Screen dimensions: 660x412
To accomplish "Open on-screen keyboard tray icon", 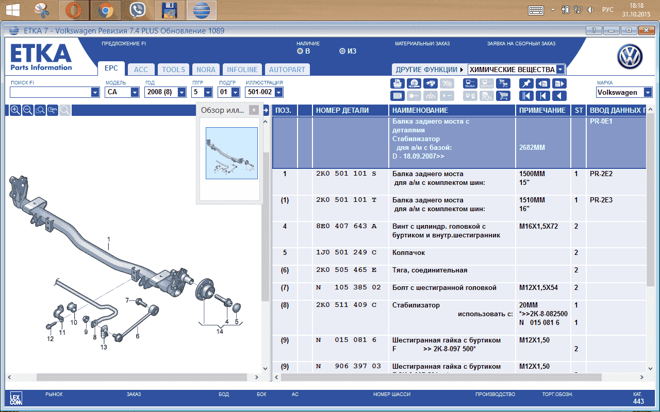I will pyautogui.click(x=536, y=10).
